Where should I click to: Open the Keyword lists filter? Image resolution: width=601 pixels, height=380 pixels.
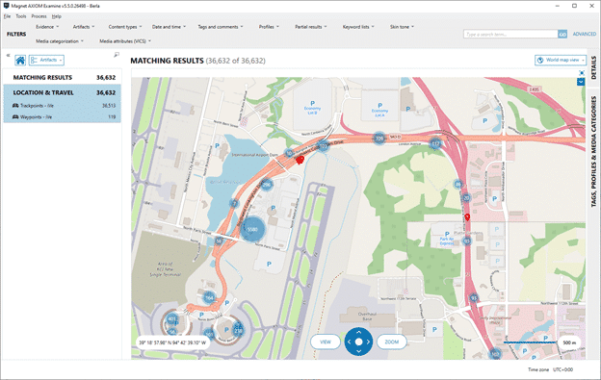tap(358, 27)
